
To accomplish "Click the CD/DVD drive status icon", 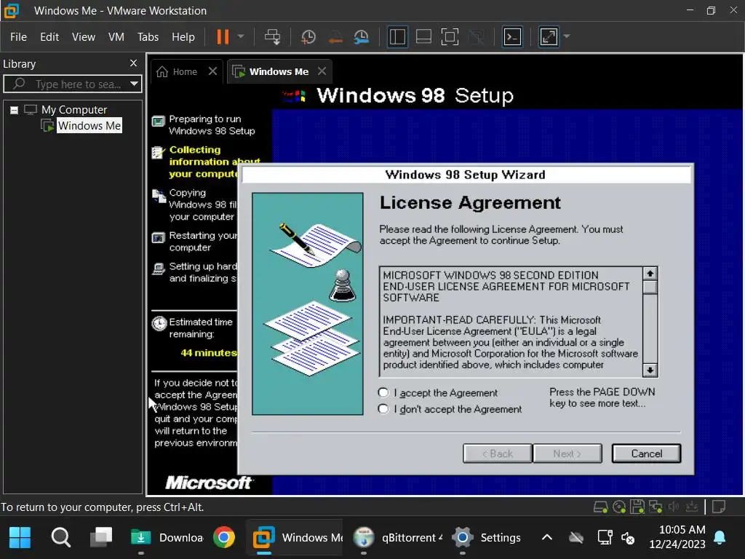I will [619, 507].
